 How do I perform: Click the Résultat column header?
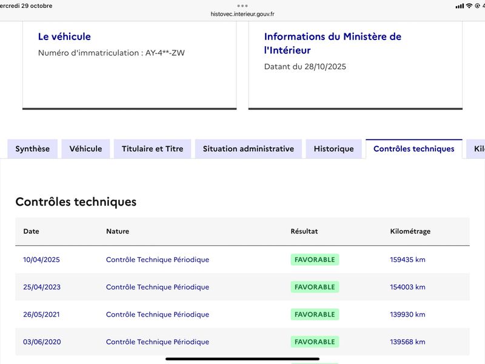[x=304, y=231]
